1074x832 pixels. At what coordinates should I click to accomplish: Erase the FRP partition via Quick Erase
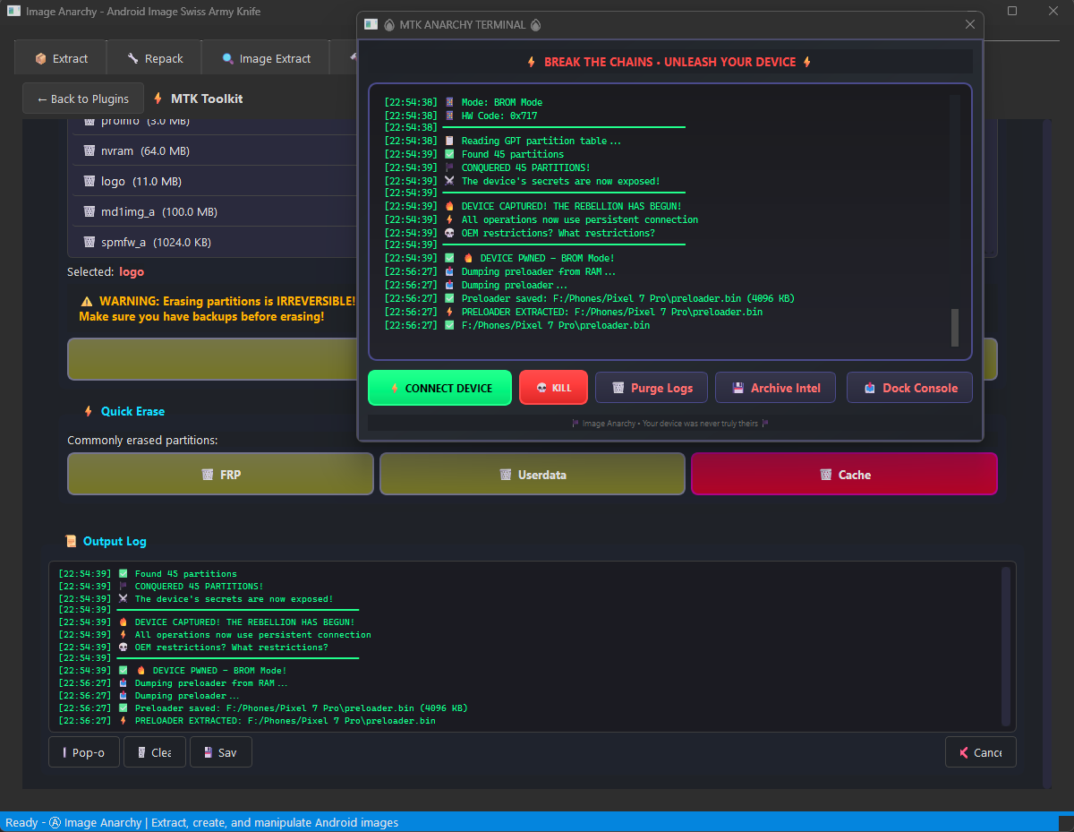tap(220, 473)
